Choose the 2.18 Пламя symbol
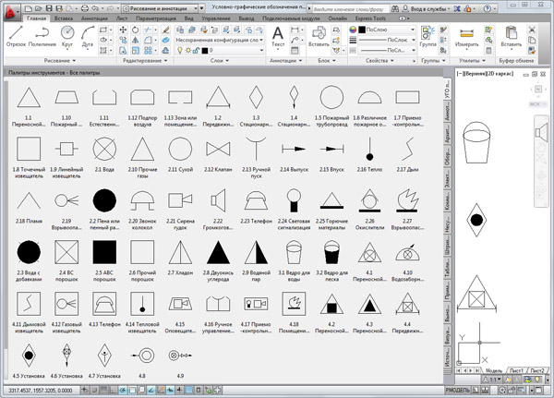 (x=28, y=199)
